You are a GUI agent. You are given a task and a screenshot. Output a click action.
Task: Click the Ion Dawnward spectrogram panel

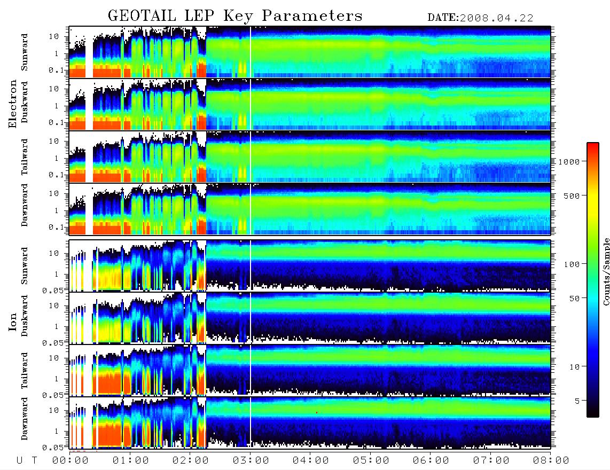(310, 422)
